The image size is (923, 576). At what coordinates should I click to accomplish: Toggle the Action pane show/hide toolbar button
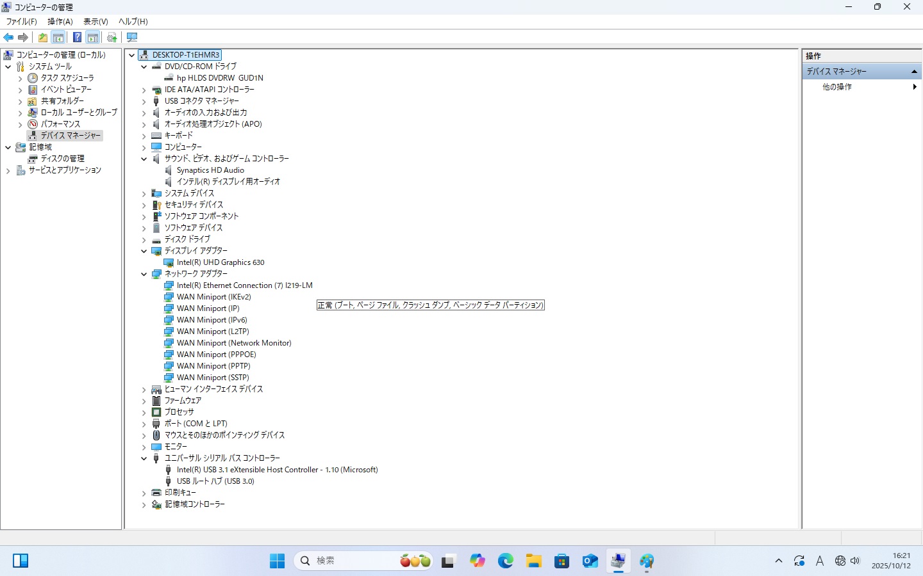tap(93, 37)
